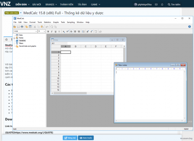Expand the Notes tree node

(14, 38)
